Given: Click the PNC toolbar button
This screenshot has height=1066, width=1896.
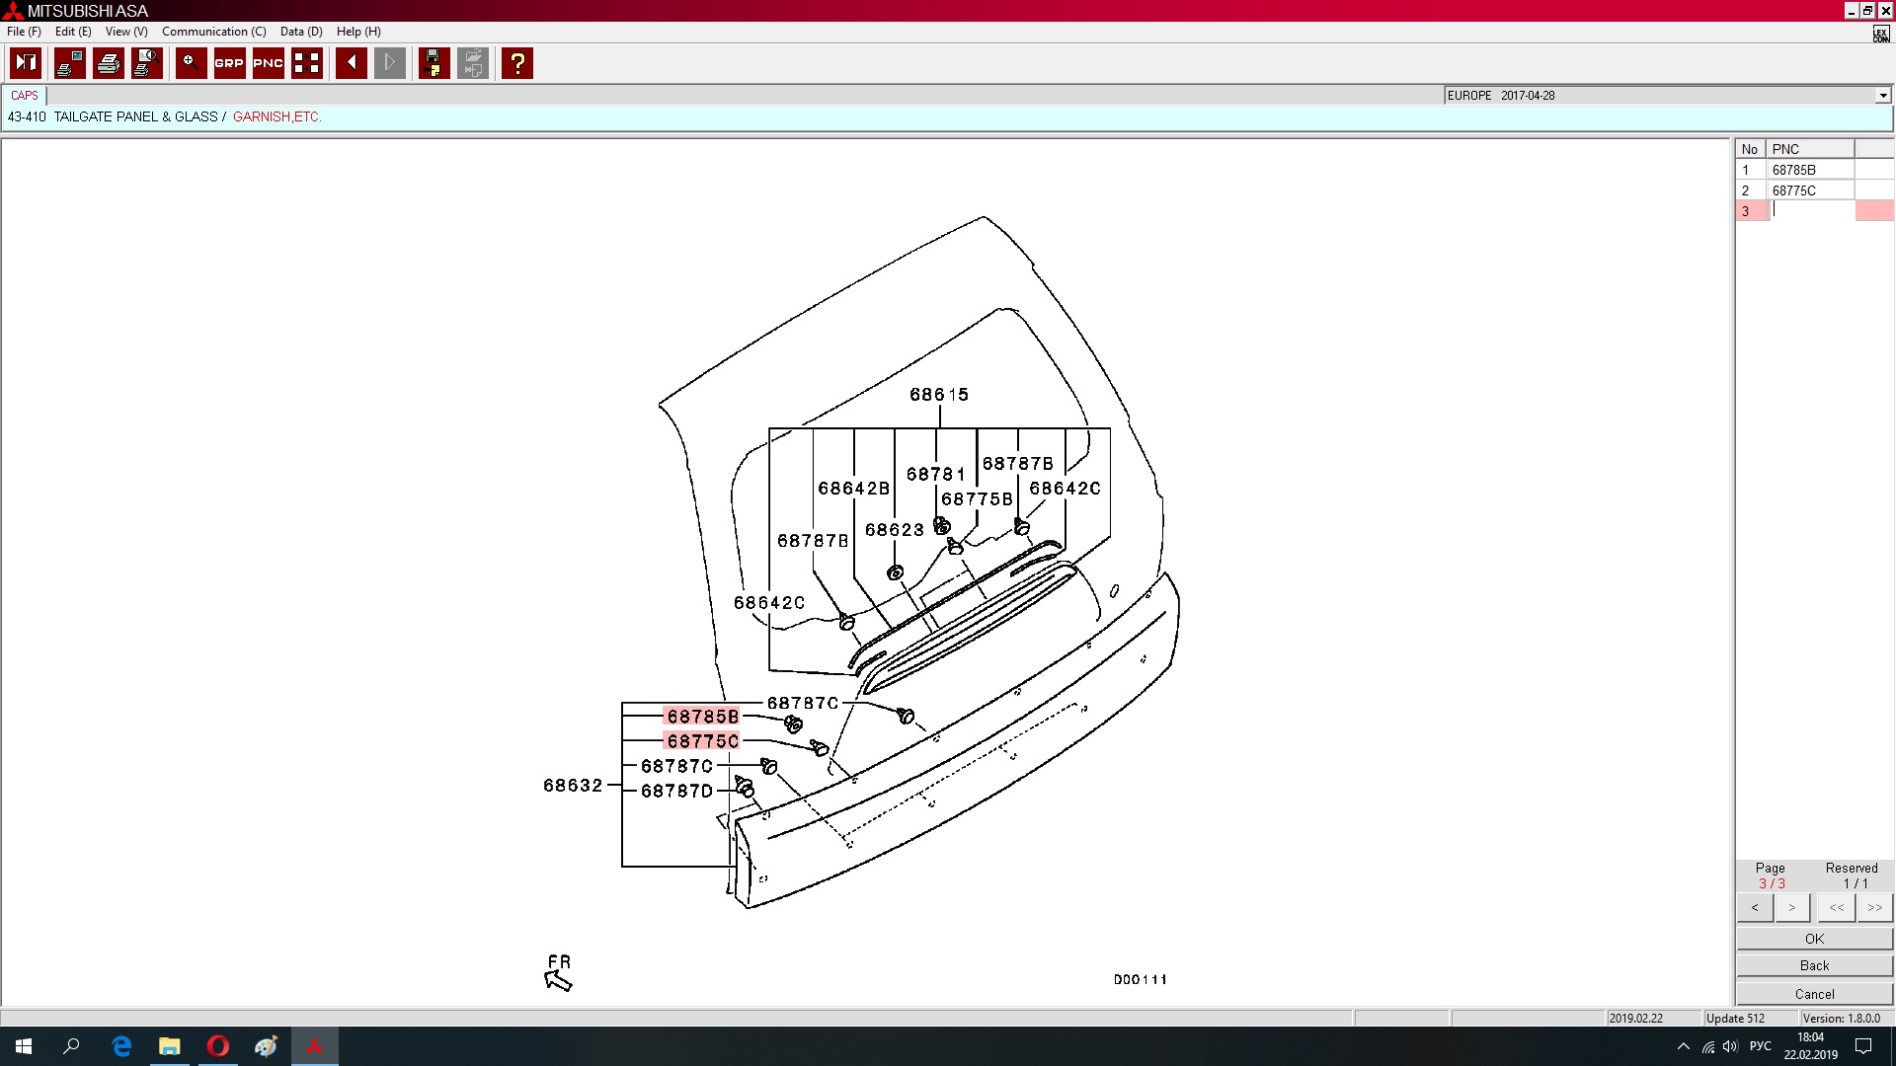Looking at the screenshot, I should pyautogui.click(x=268, y=63).
